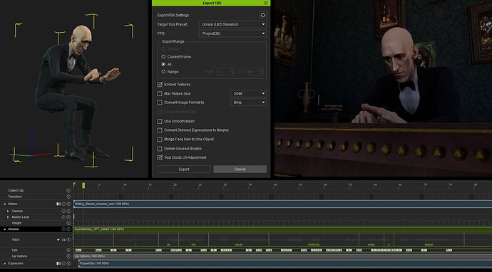Open the Target Tool Preset dropdown
Viewport: 492px width, 272px height.
coord(232,24)
